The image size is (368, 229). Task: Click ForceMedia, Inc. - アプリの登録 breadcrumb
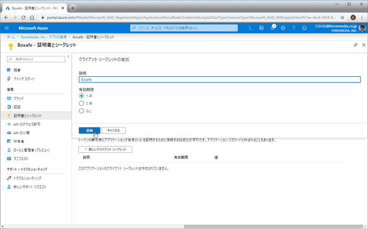tap(44, 37)
